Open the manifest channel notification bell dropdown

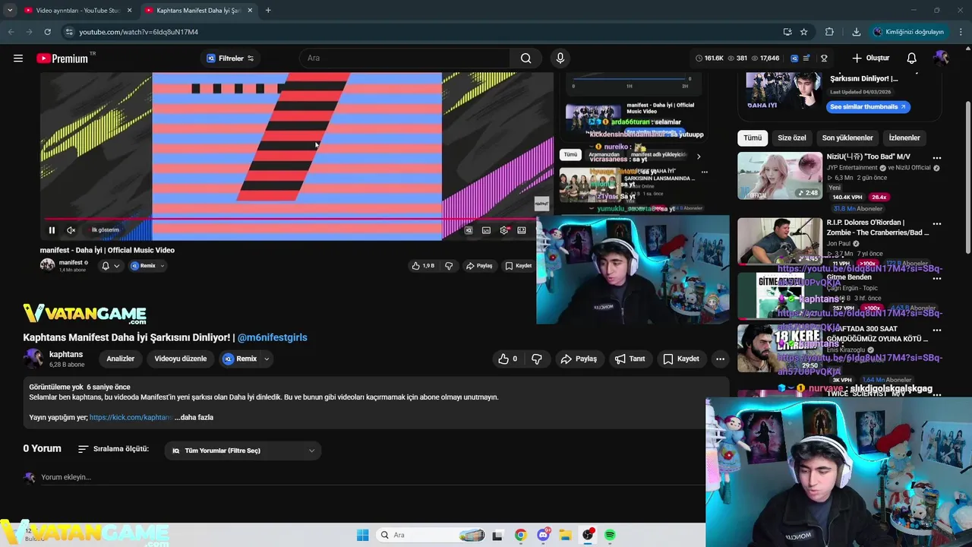[x=111, y=266]
